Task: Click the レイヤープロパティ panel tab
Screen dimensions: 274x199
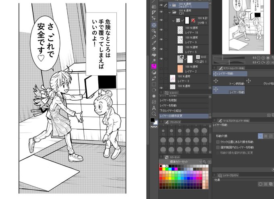Action: pyautogui.click(x=228, y=175)
